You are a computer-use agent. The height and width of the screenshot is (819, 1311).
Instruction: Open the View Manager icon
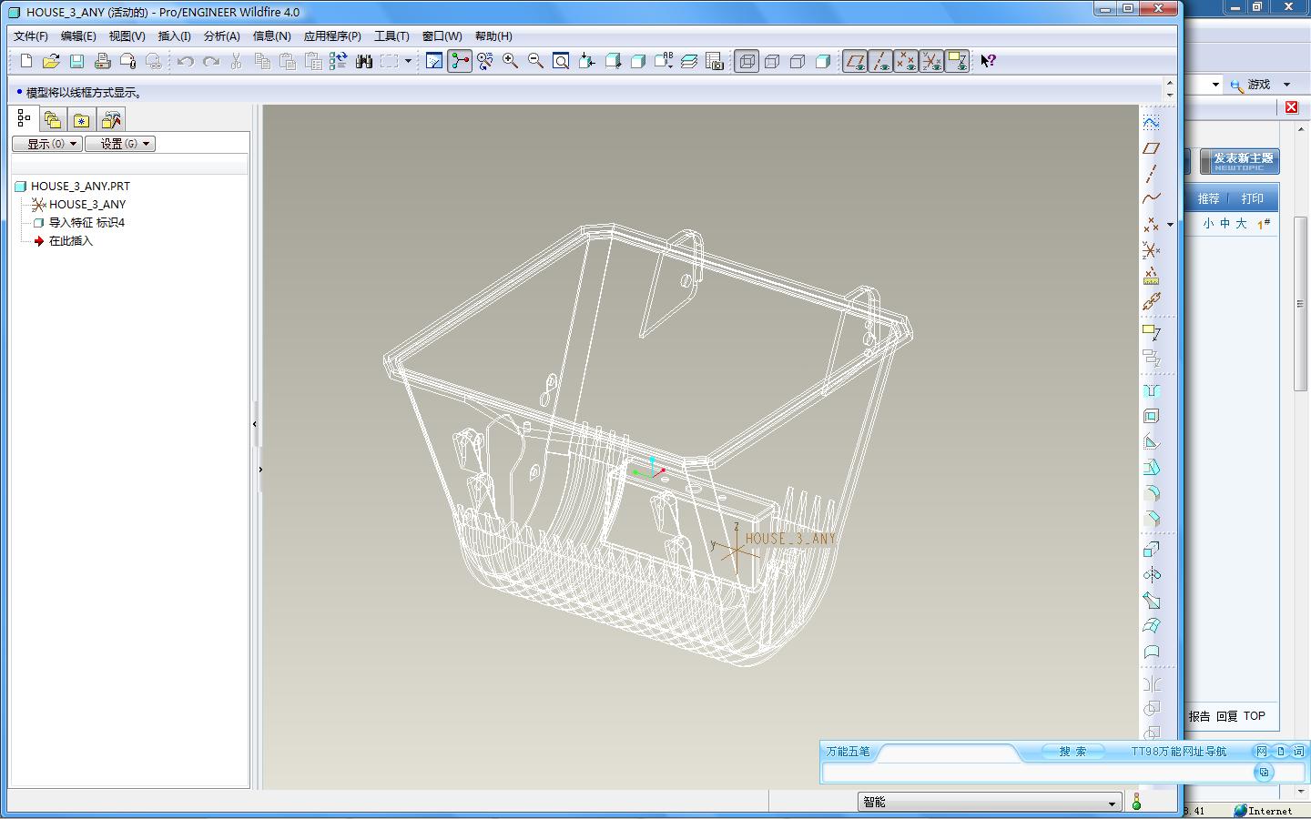[x=715, y=61]
